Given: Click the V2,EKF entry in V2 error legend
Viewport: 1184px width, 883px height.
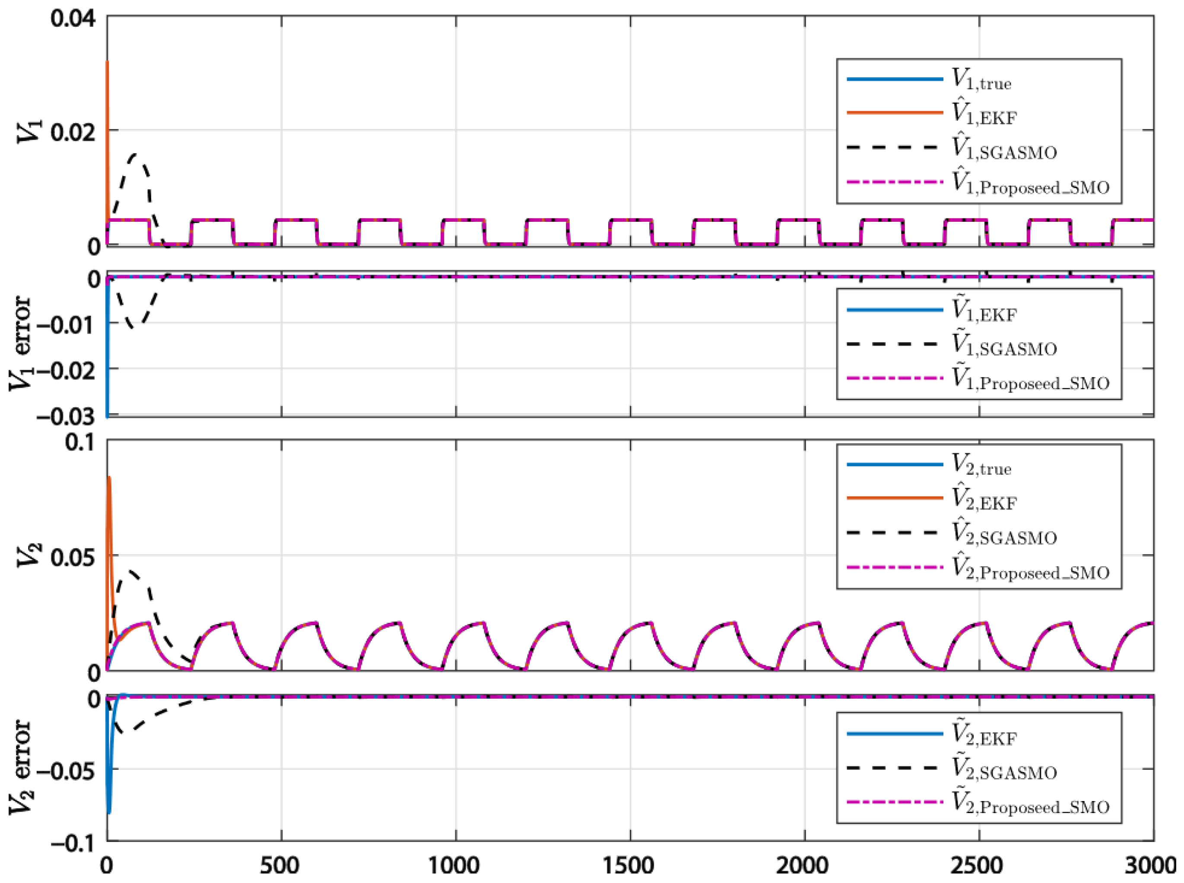Looking at the screenshot, I should tap(984, 735).
